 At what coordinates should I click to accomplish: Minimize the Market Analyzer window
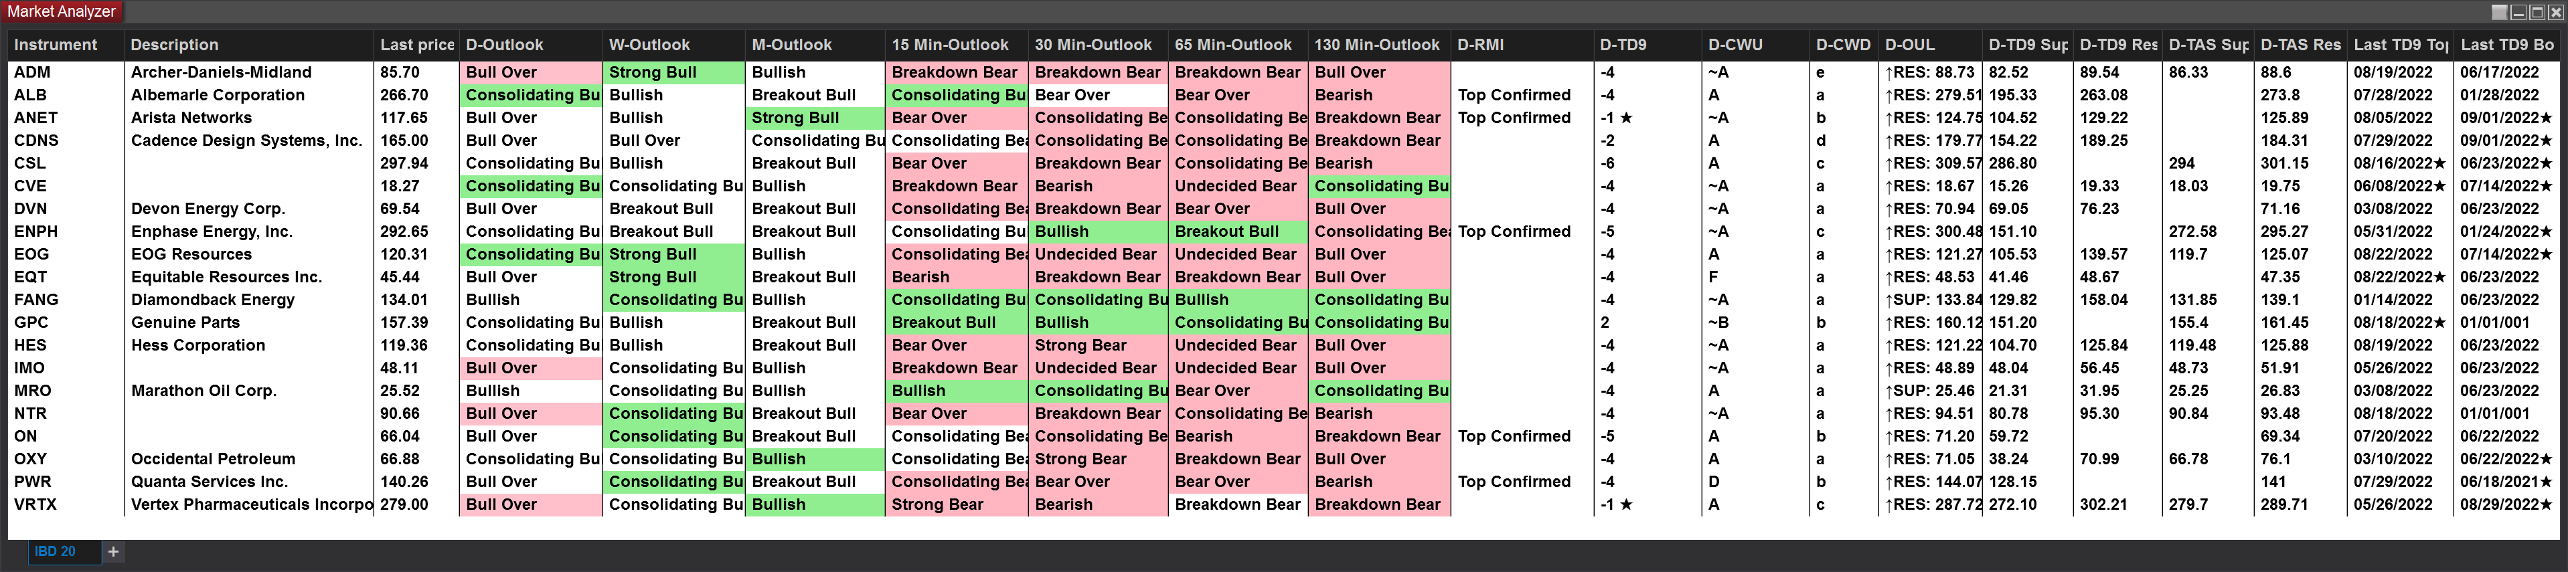[x=2518, y=12]
